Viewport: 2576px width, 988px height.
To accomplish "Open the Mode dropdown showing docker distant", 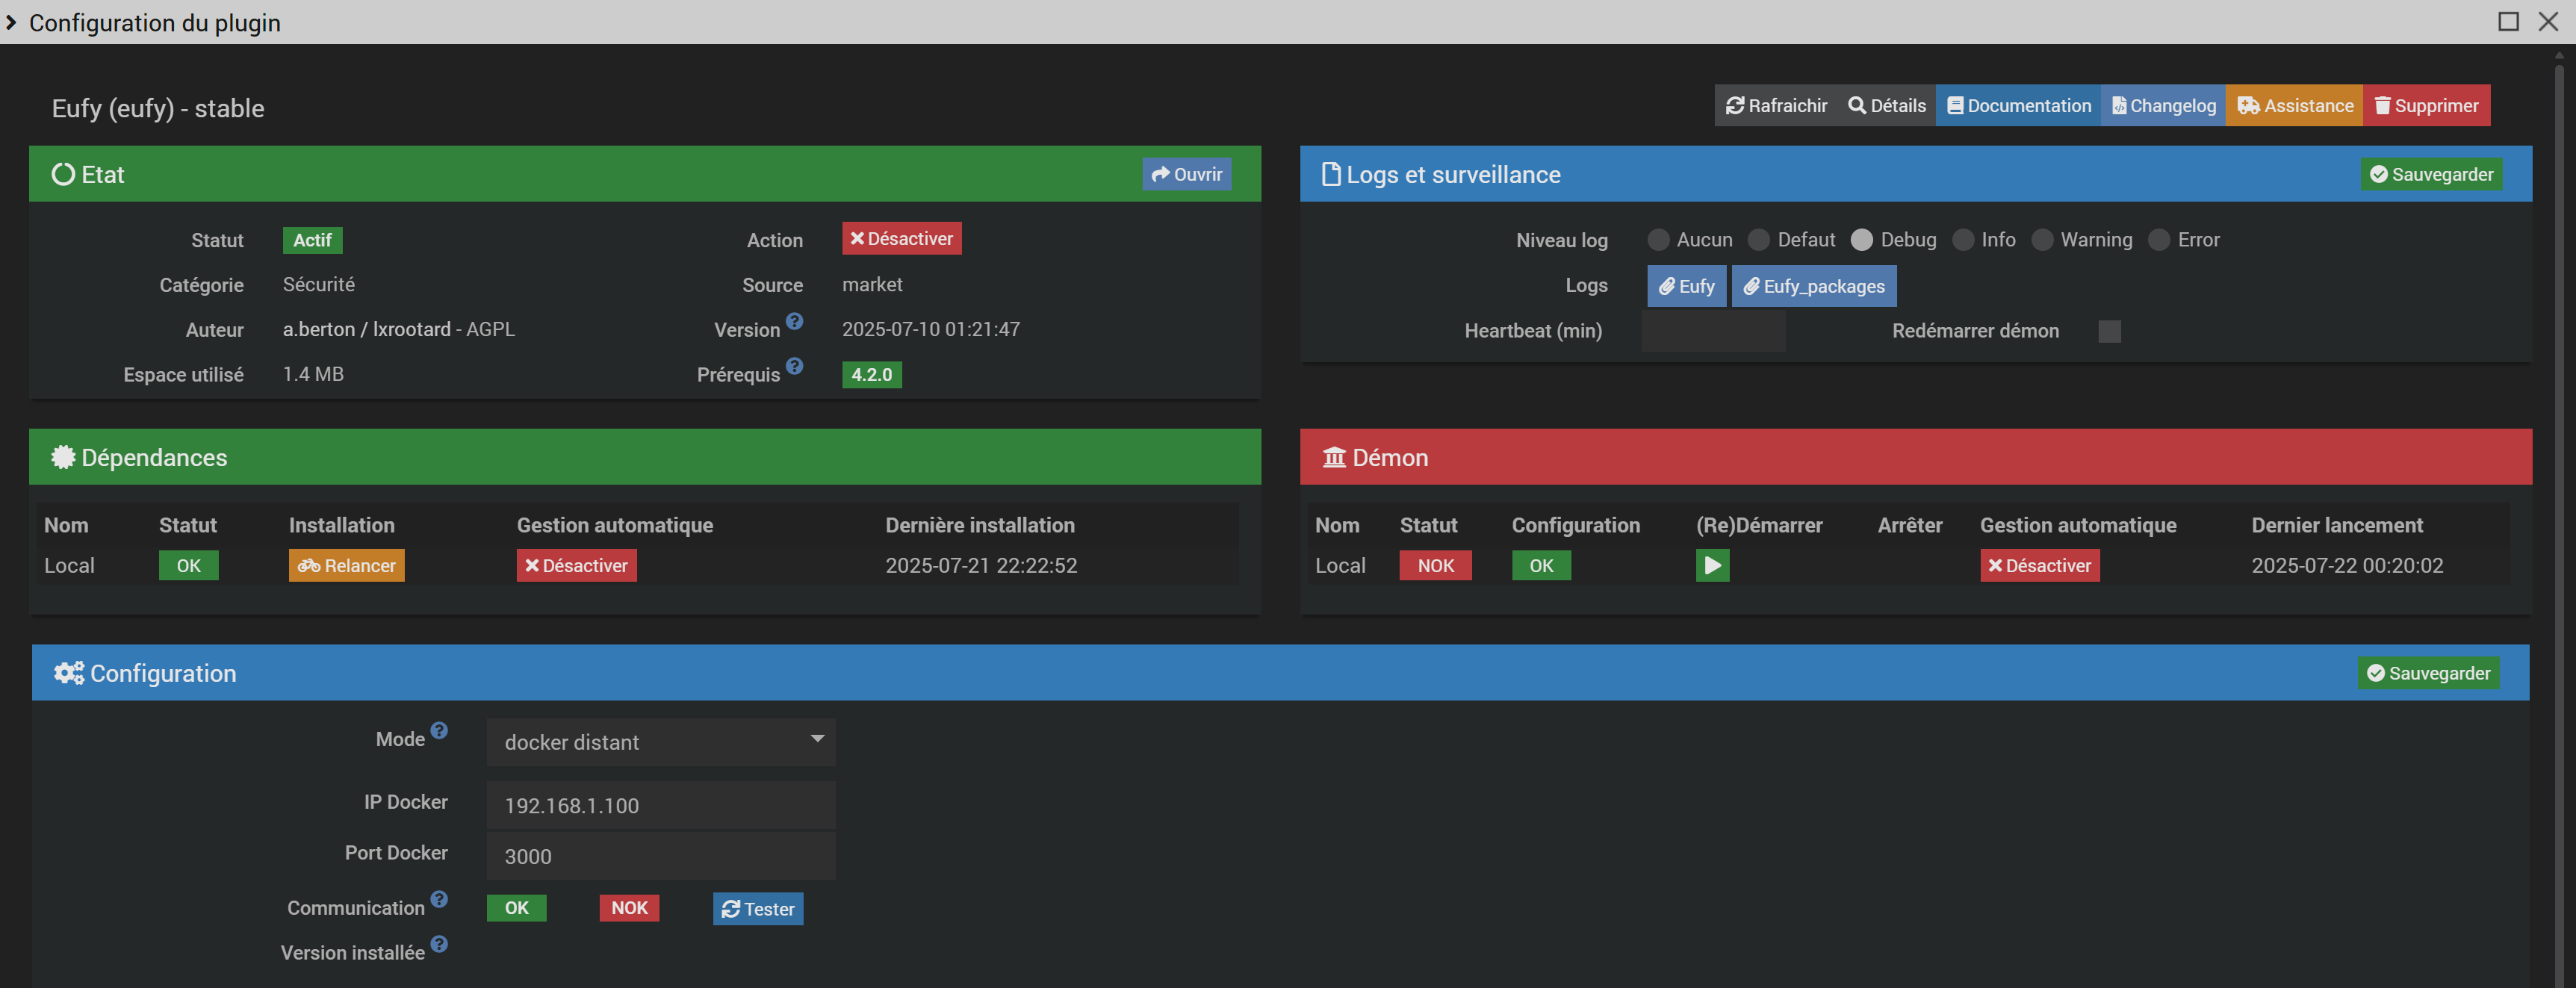I will pos(660,742).
